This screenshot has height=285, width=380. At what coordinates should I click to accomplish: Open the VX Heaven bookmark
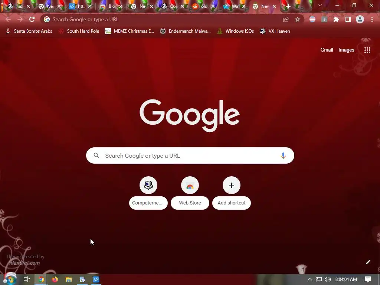[275, 31]
